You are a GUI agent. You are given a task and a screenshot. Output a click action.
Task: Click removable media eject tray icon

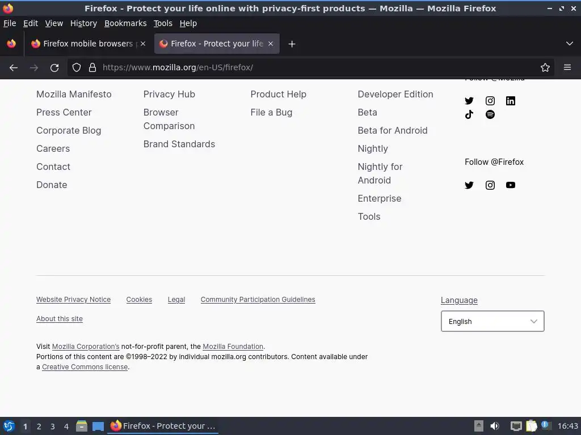[479, 426]
